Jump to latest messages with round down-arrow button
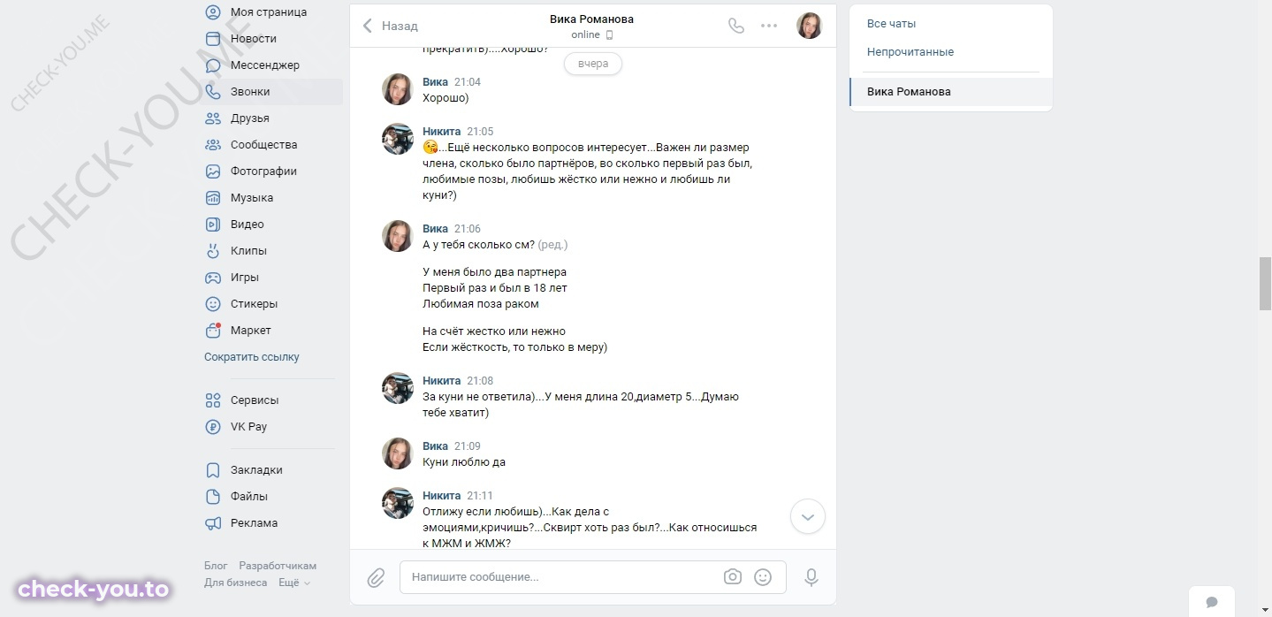The height and width of the screenshot is (617, 1272). [808, 516]
